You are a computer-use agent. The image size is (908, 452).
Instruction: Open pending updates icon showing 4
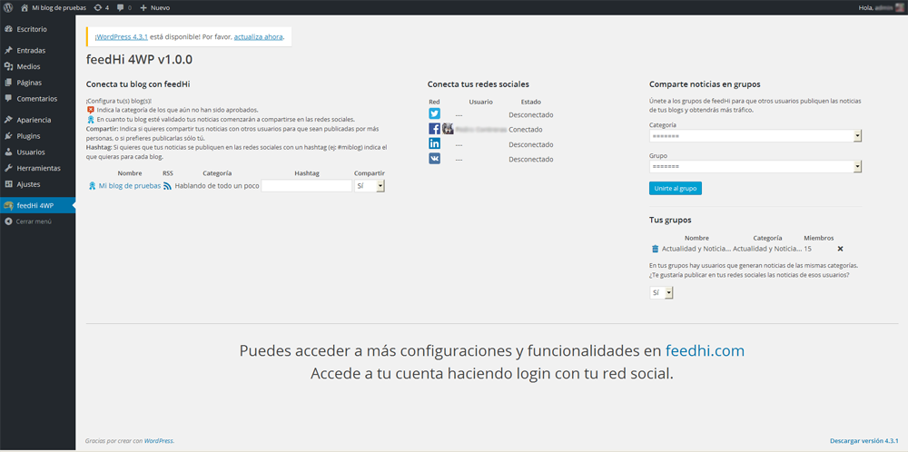click(x=101, y=8)
